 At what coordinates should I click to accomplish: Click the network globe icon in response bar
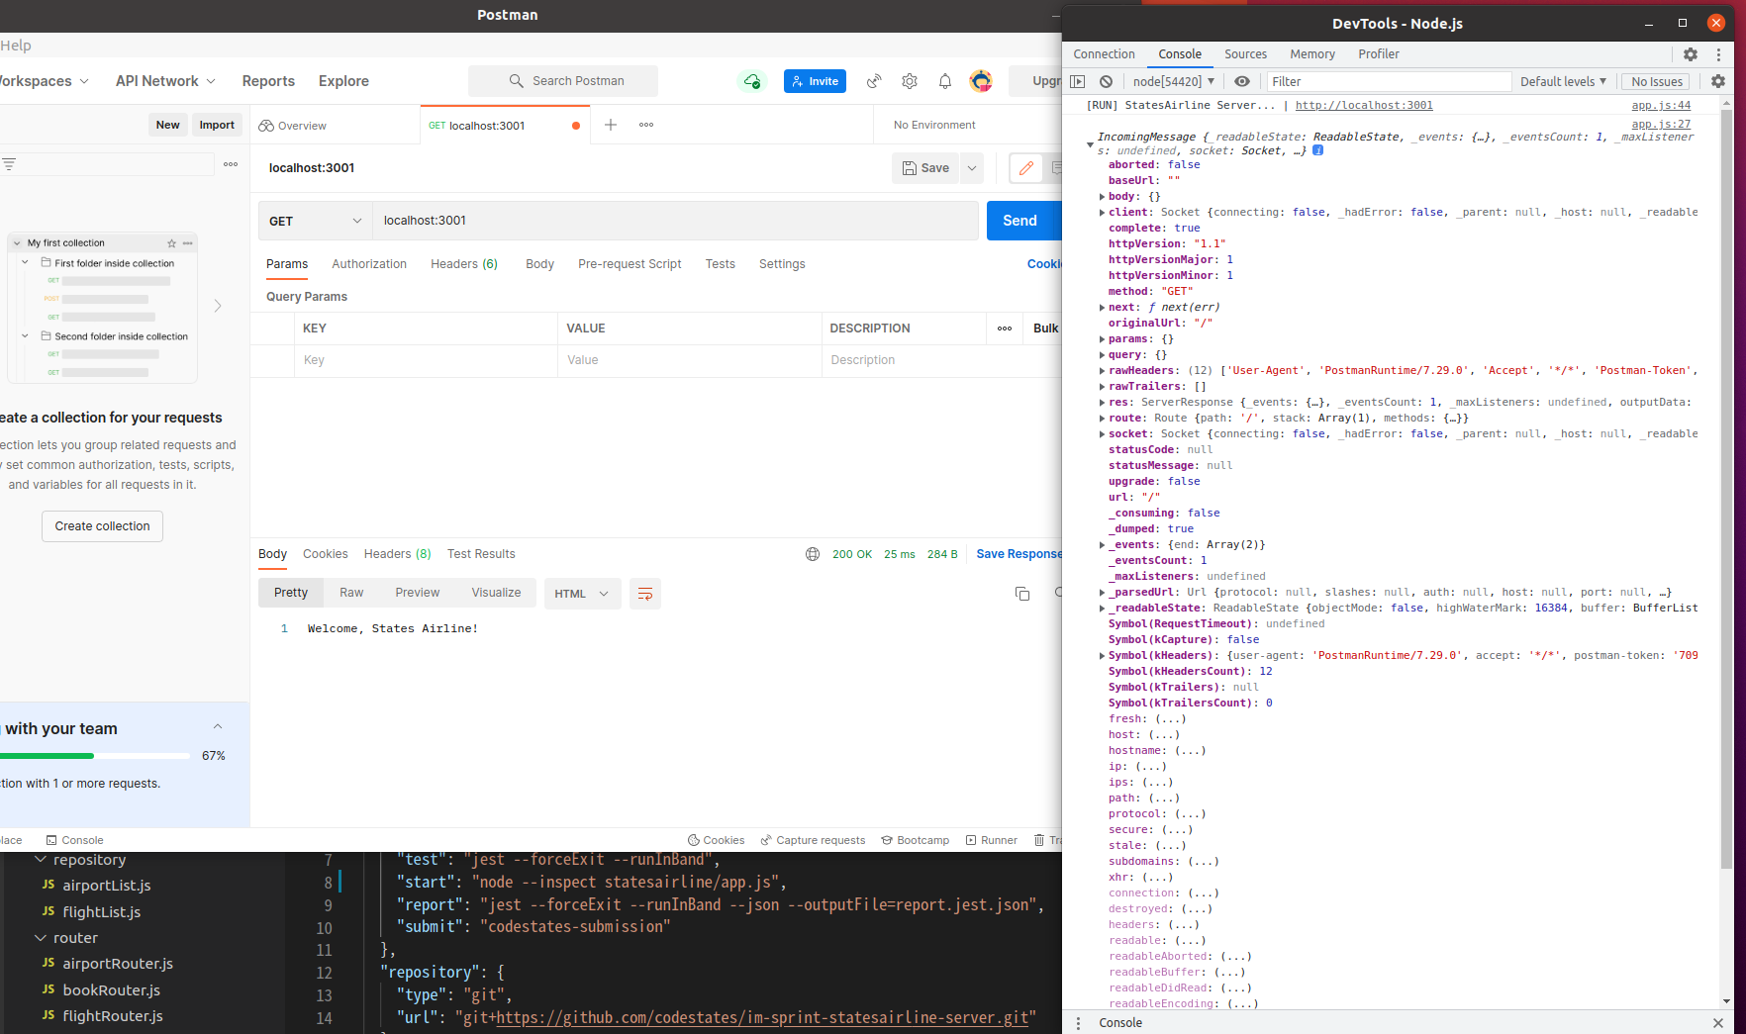(813, 554)
